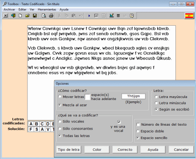Choose Espacio doble radio button

(x=138, y=131)
